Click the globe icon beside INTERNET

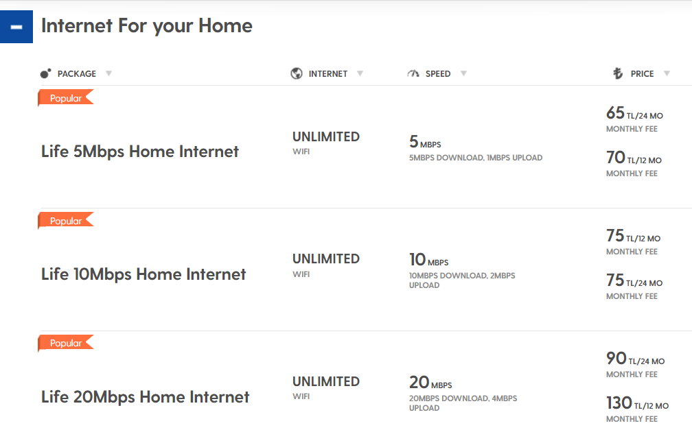297,73
